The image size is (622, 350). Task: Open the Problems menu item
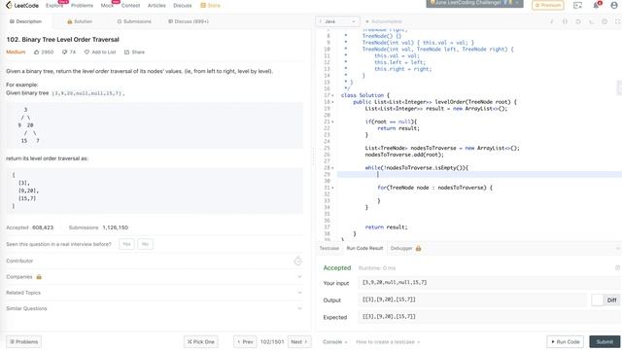coord(82,6)
